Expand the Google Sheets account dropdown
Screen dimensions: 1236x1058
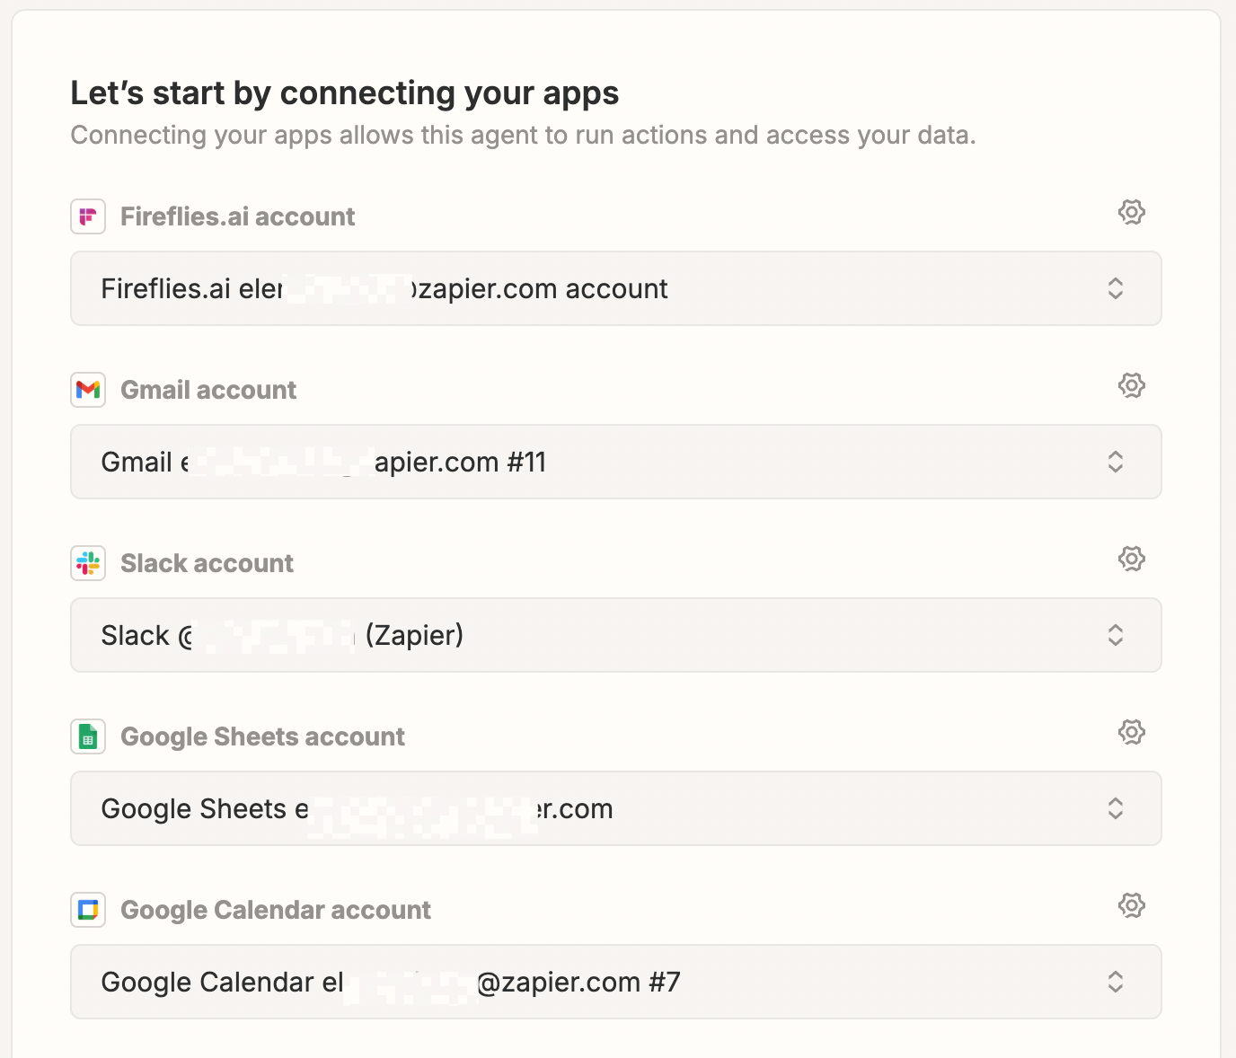point(615,808)
